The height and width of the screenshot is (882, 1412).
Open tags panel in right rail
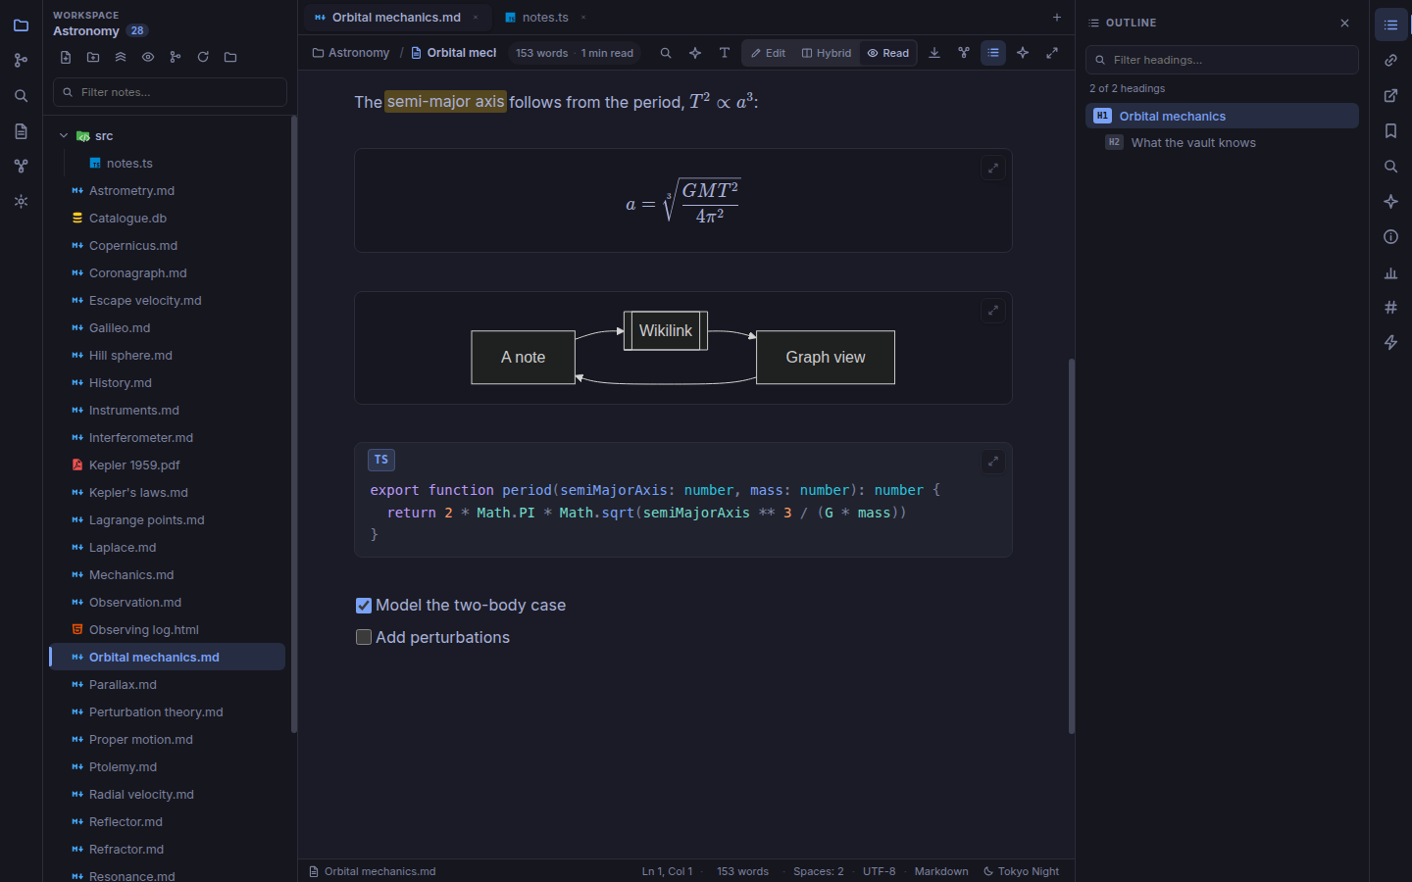pos(1390,308)
